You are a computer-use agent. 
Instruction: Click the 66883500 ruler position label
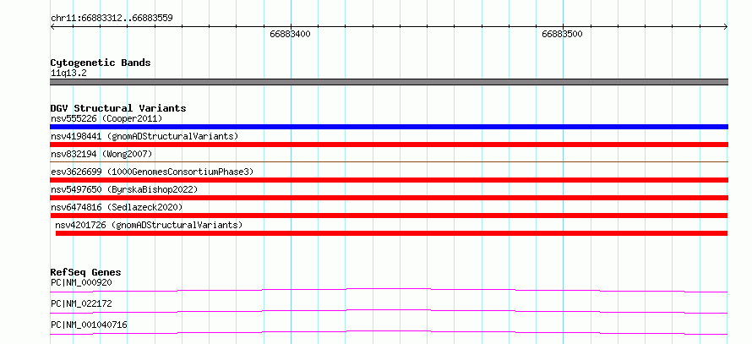pos(562,34)
